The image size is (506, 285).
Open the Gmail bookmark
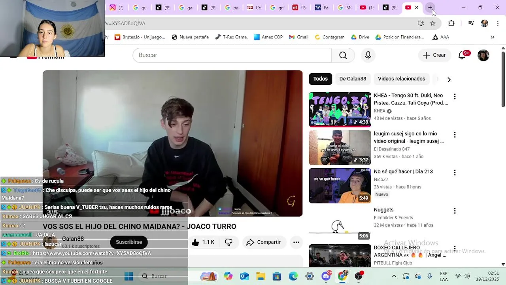(x=298, y=37)
